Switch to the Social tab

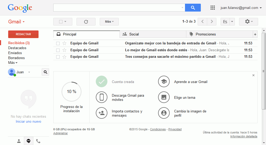(x=153, y=34)
